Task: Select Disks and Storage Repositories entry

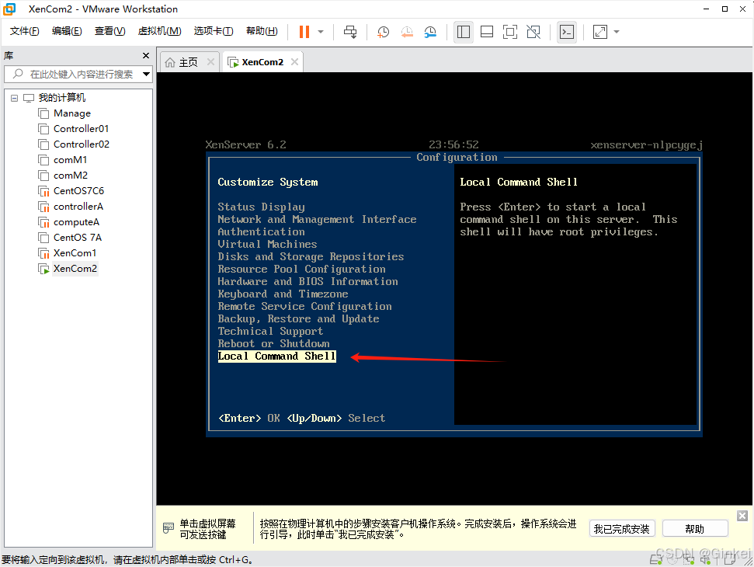Action: click(x=311, y=257)
